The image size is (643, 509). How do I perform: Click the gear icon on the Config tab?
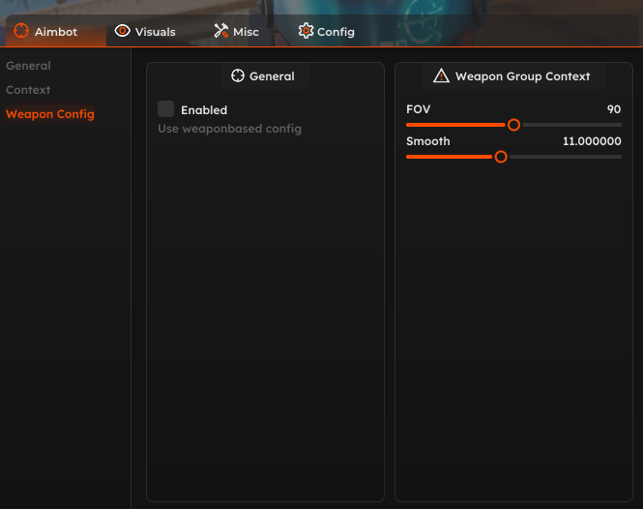pyautogui.click(x=306, y=31)
